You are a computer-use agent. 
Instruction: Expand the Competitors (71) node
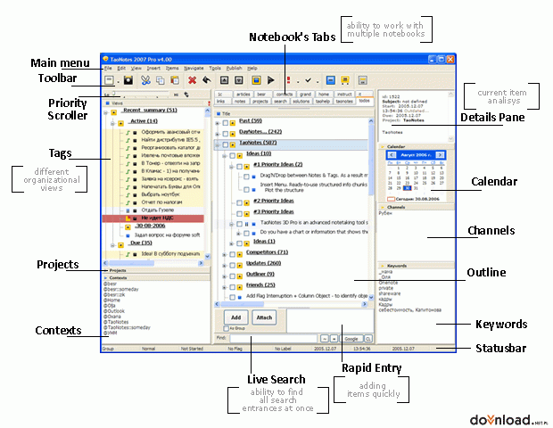click(225, 255)
